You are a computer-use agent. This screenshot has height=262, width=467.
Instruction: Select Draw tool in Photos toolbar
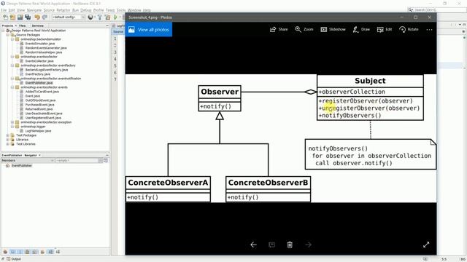tap(361, 29)
